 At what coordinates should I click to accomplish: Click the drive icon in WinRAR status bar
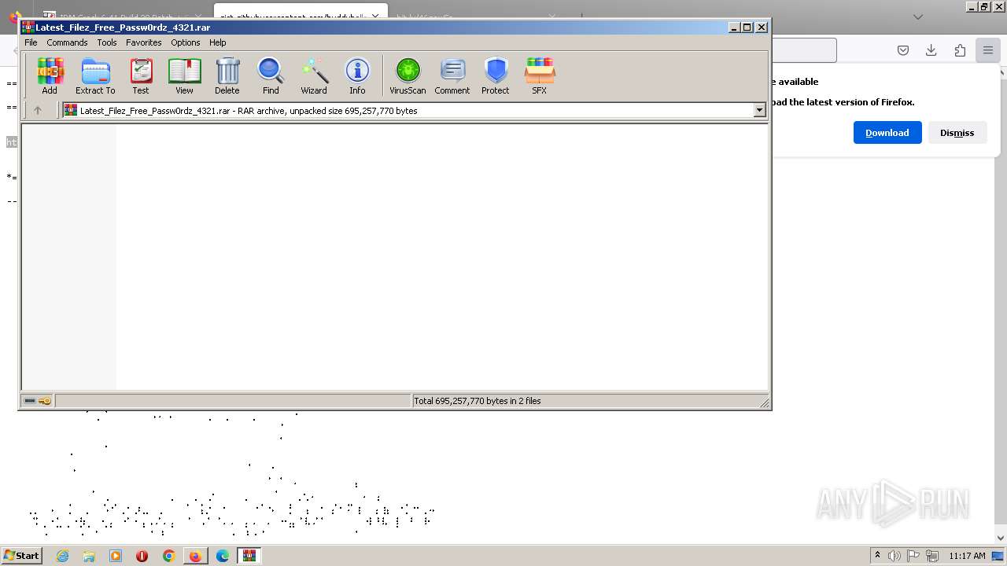30,401
